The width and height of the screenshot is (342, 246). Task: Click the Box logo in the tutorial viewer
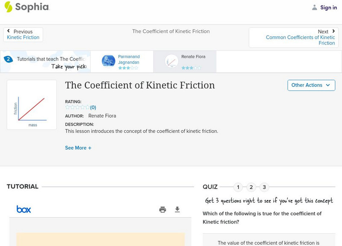(24, 209)
